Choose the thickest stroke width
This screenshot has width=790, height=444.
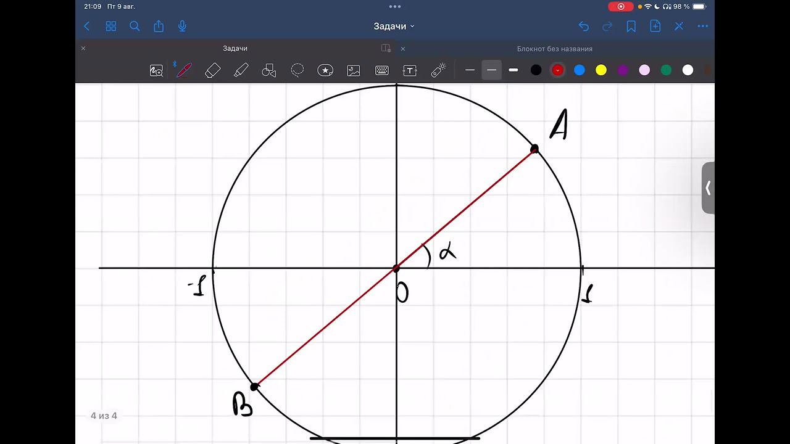coord(513,70)
